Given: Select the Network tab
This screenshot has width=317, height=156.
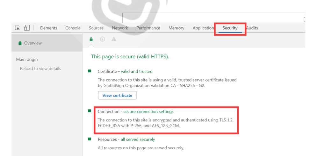Looking at the screenshot, I should pos(120,28).
